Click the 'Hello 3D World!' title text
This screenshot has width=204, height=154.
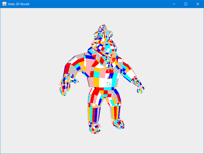[x=19, y=4]
